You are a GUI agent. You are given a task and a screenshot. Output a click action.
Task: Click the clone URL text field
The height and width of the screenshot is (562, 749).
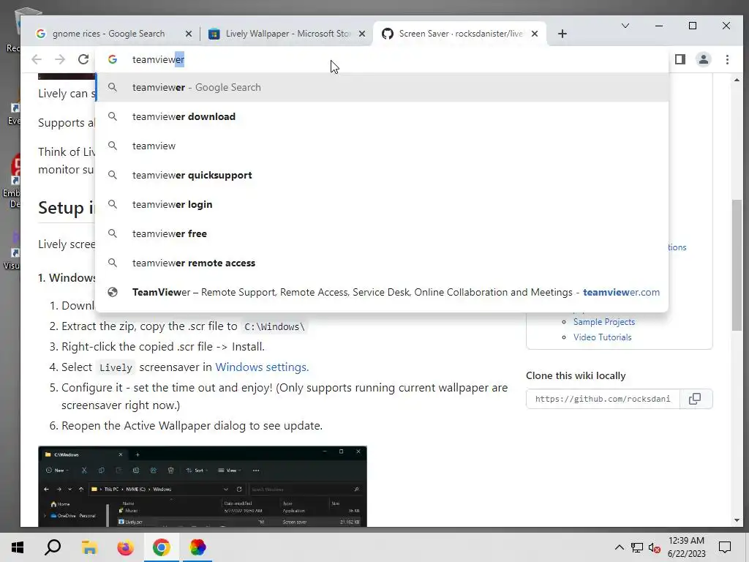point(603,399)
